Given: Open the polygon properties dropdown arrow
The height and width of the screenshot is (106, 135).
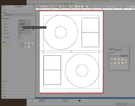Looking at the screenshot, I should click(x=90, y=7).
